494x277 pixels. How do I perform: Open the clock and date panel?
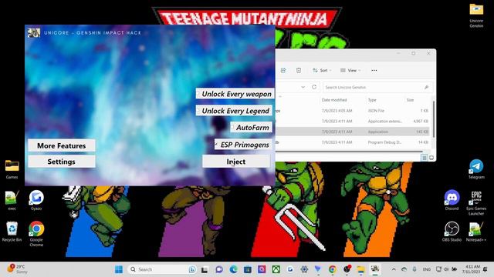(x=471, y=269)
